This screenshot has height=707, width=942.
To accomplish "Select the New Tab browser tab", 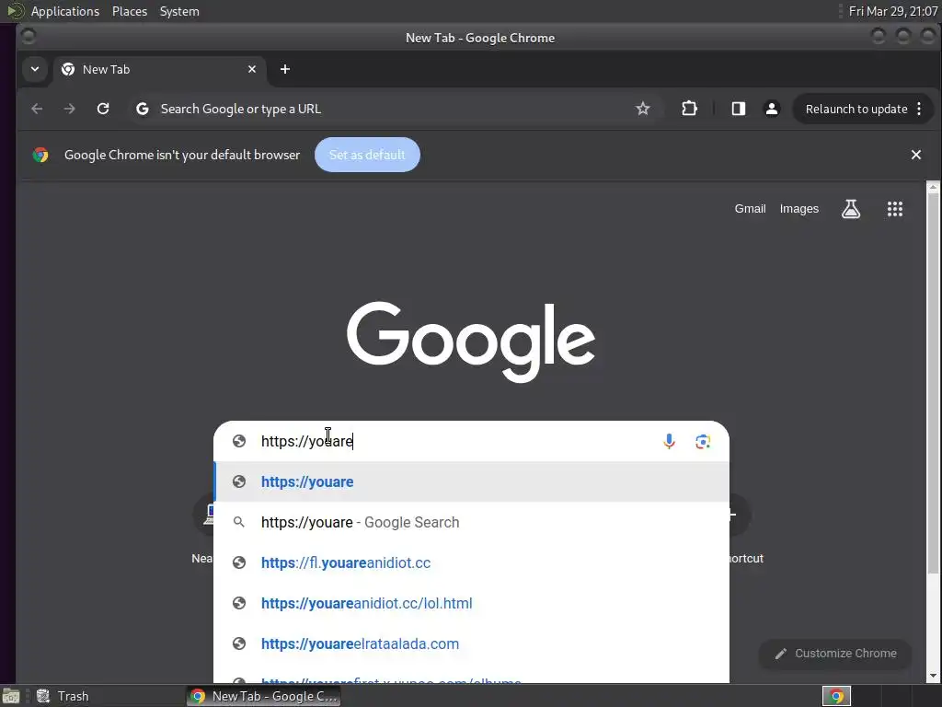I will coord(158,69).
